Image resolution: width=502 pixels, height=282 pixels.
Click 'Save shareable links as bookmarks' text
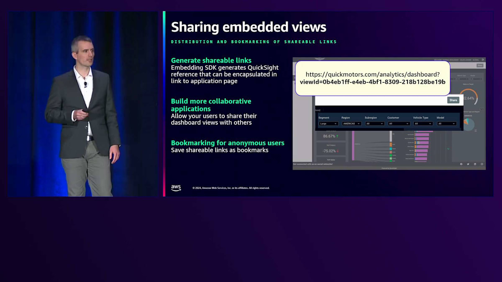click(220, 150)
